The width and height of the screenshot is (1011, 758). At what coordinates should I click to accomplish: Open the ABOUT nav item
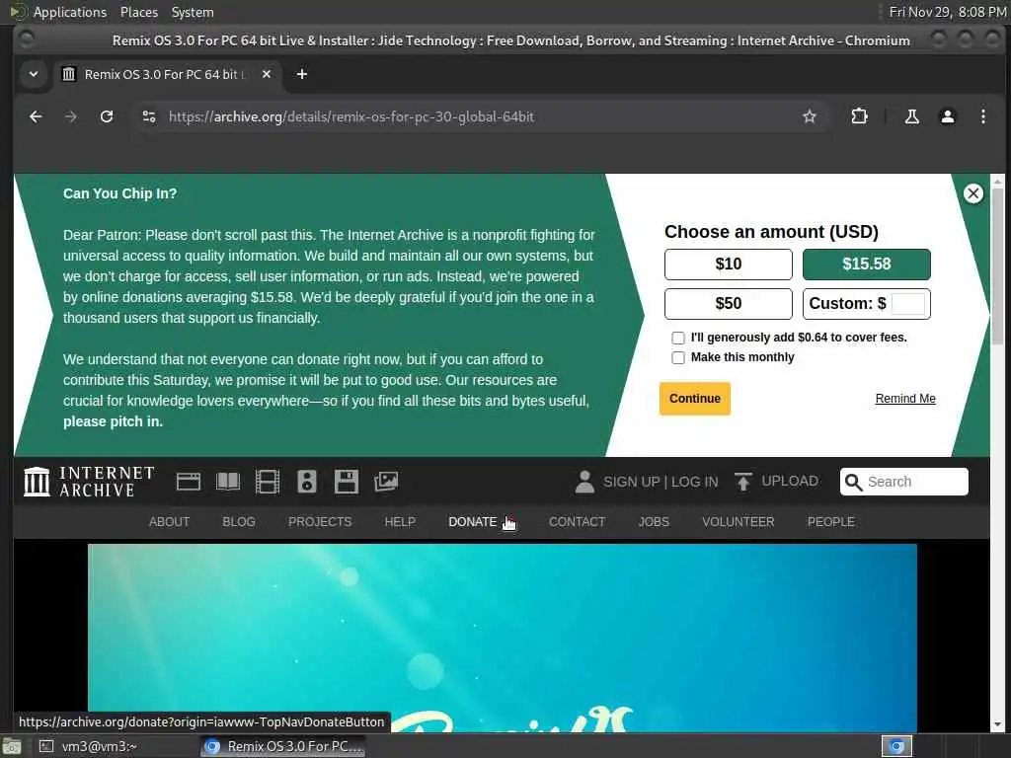tap(169, 522)
